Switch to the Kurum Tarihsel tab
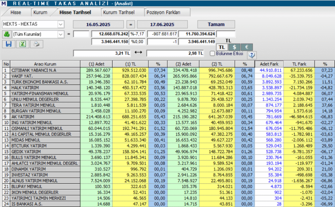 tap(119, 12)
